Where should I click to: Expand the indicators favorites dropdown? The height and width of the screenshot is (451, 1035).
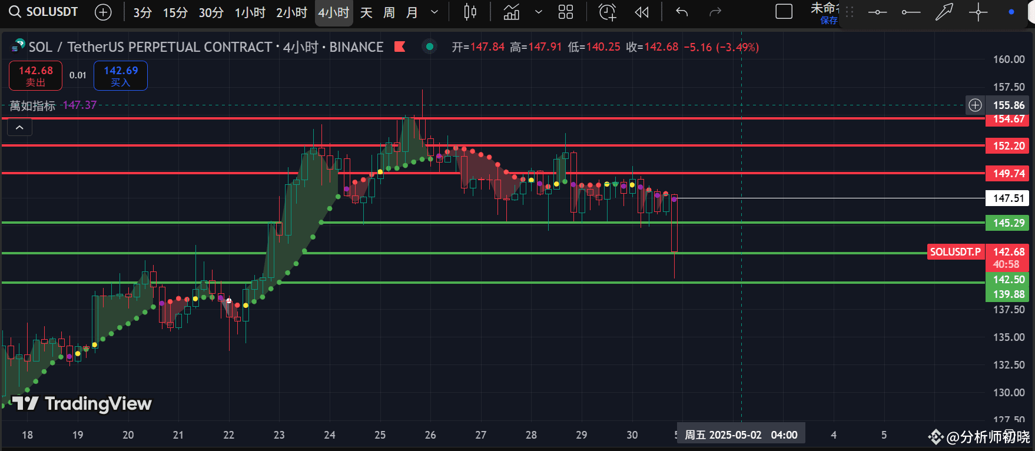pyautogui.click(x=538, y=12)
